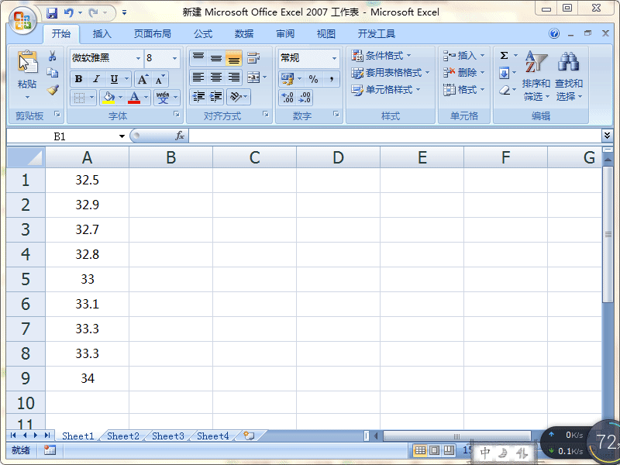The height and width of the screenshot is (465, 620).
Task: Click the Fill Color paint bucket icon
Action: tap(108, 96)
